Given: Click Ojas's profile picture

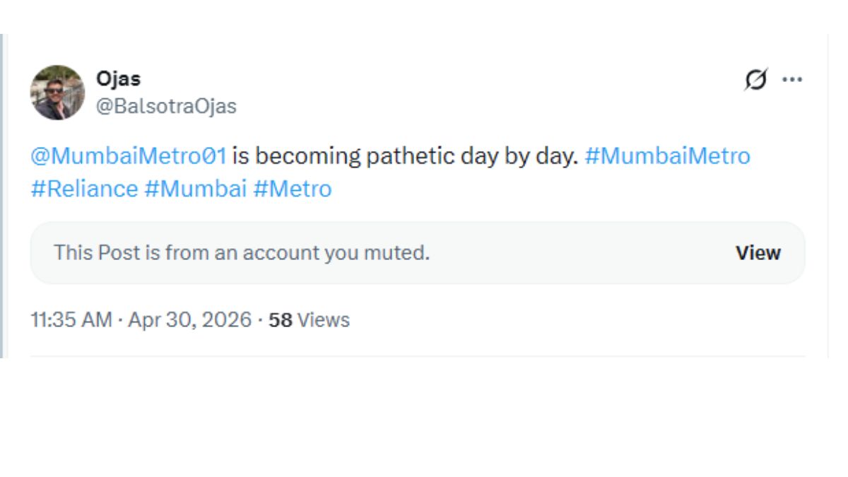Looking at the screenshot, I should point(57,93).
